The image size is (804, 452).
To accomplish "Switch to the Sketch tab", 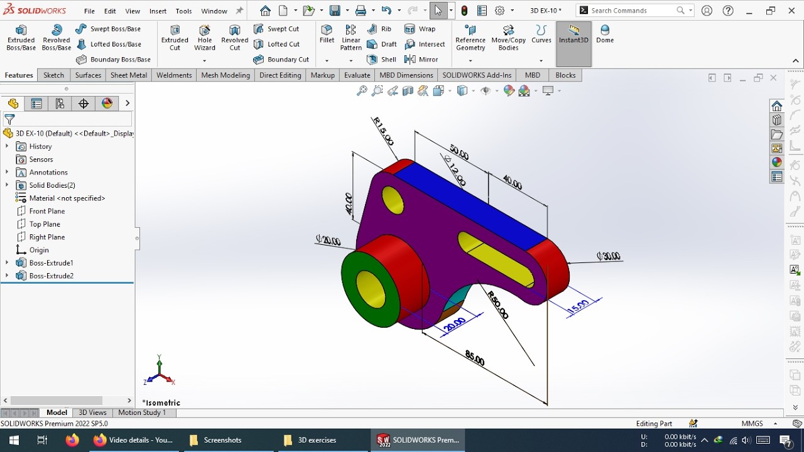I will pyautogui.click(x=53, y=75).
